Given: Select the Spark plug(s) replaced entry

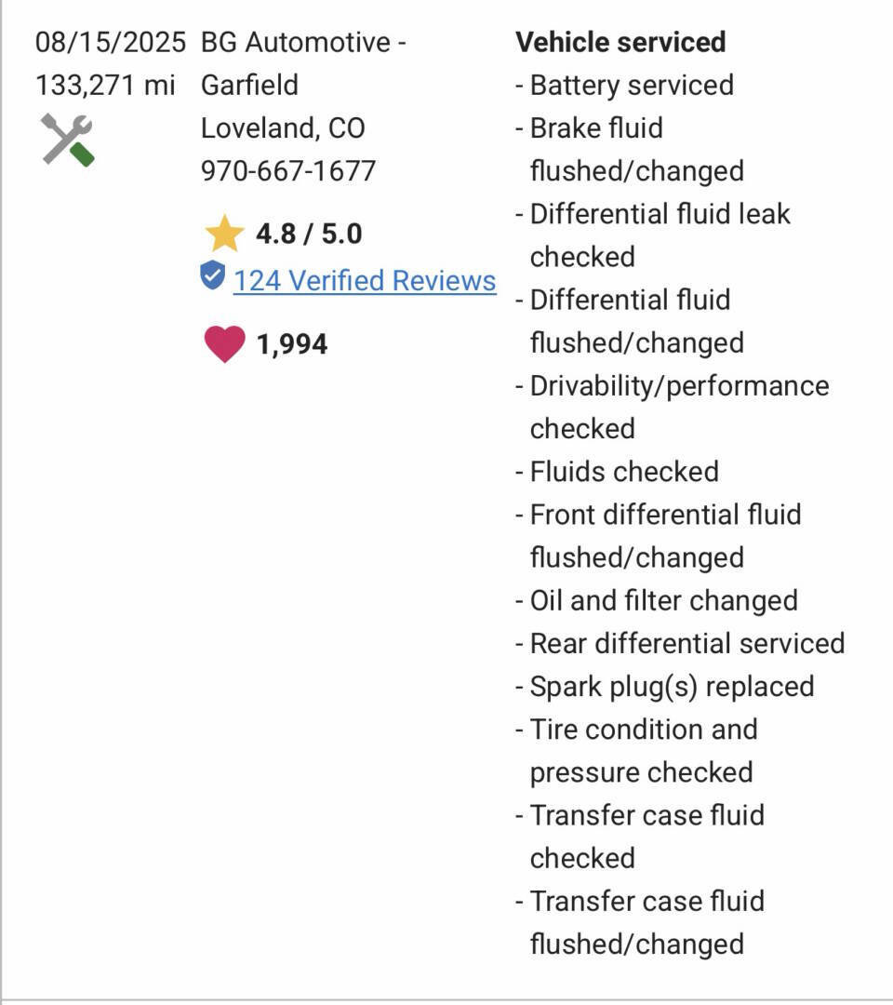Looking at the screenshot, I should pos(665,687).
